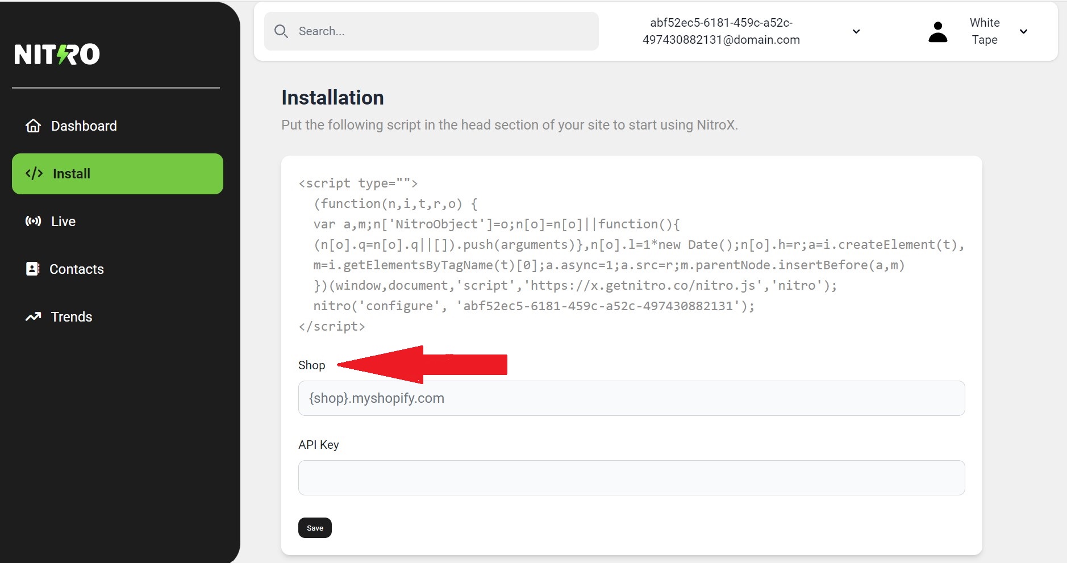The image size is (1067, 563).
Task: View Trends via the chart icon
Action: [x=34, y=316]
